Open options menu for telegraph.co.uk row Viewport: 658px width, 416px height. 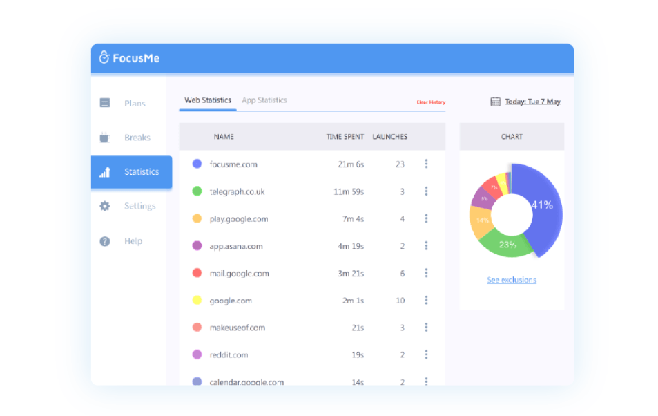(426, 191)
